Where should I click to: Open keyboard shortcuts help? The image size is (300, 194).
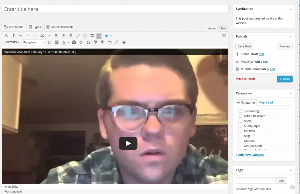coord(124,42)
